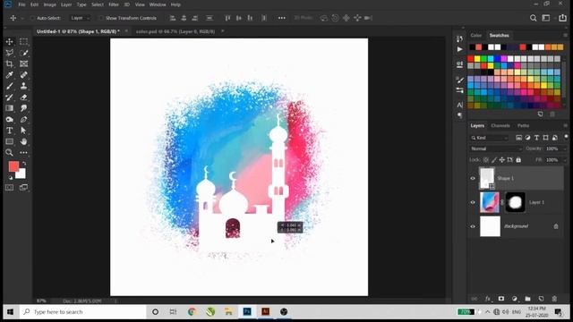Open Edit Toolbar three-dots tool
This screenshot has width=573, height=322.
pyautogui.click(x=24, y=153)
